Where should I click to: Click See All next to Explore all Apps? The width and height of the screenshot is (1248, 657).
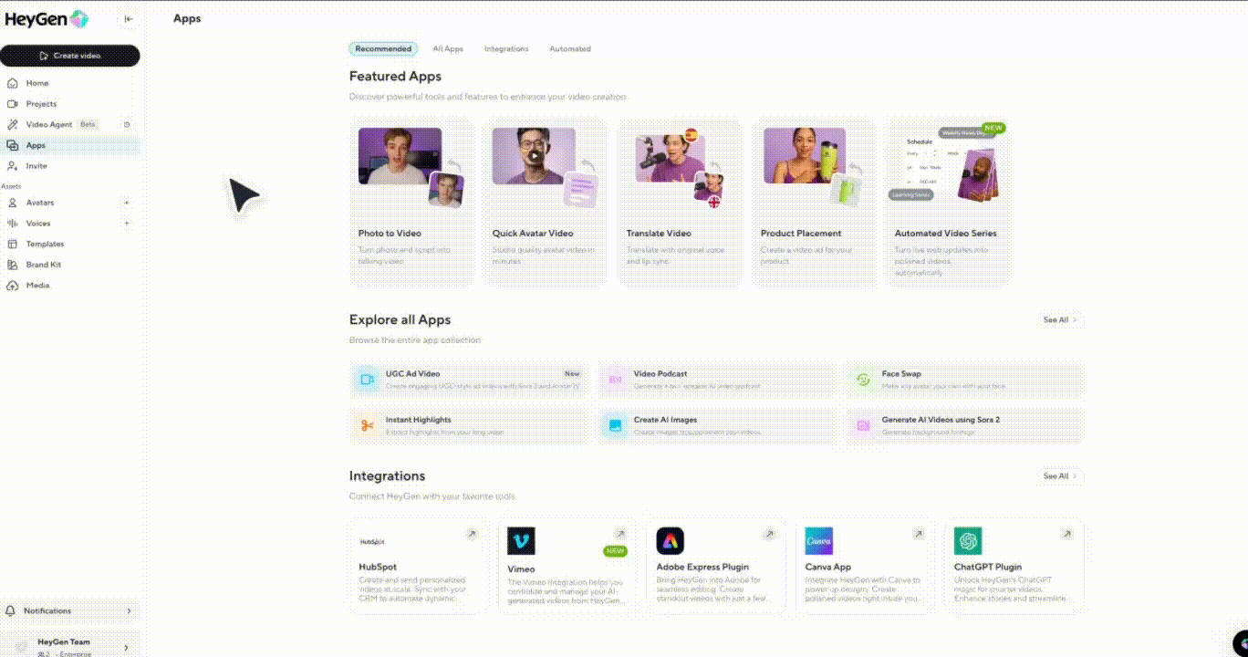1060,320
